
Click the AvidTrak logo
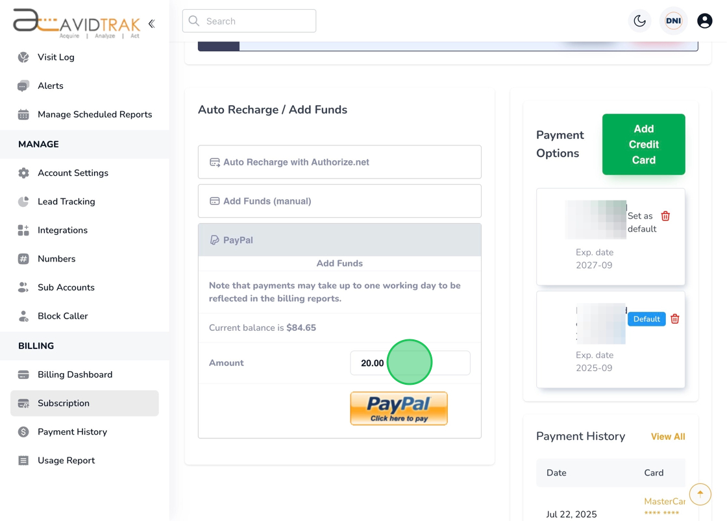click(x=77, y=23)
